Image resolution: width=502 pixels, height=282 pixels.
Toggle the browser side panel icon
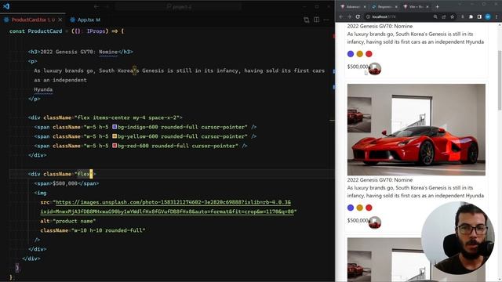(x=479, y=16)
